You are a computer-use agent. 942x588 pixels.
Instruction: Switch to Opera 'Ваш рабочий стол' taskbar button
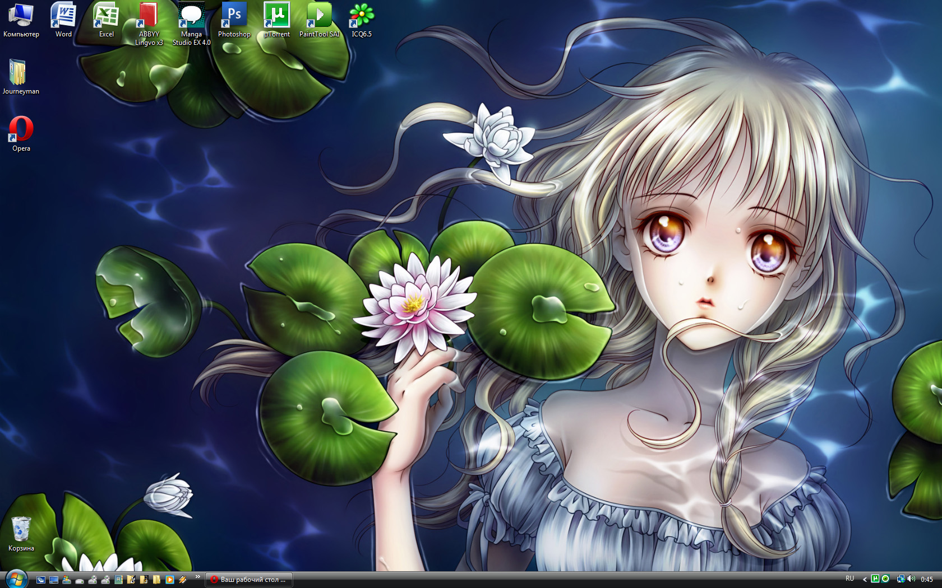[x=249, y=580]
